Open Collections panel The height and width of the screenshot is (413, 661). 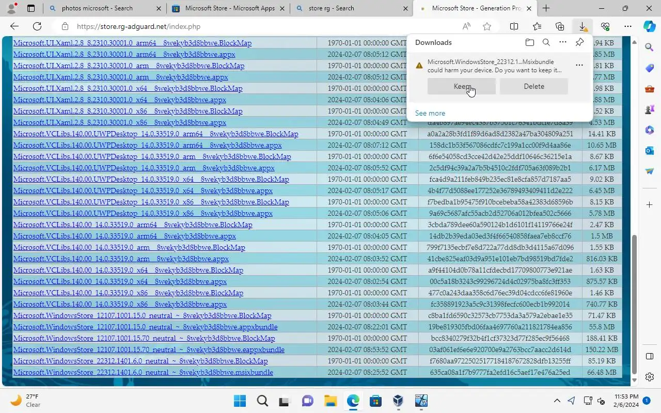(560, 26)
